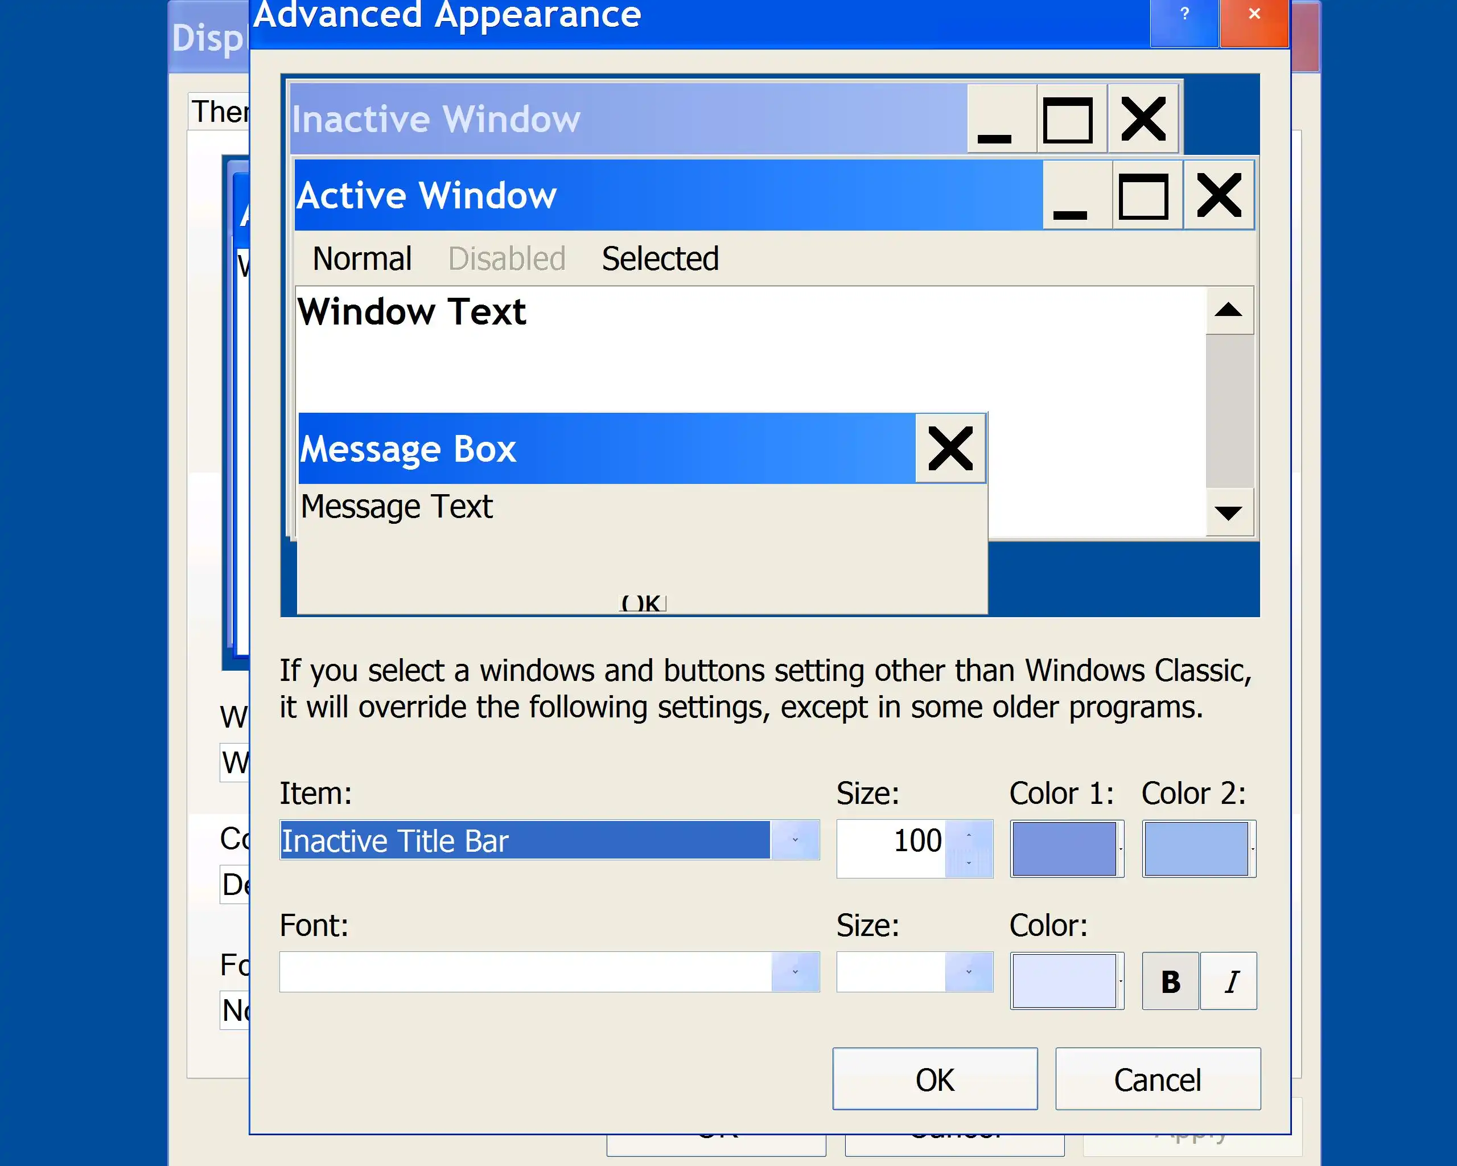The height and width of the screenshot is (1166, 1457).
Task: Select the Selected menu item in preview
Action: [660, 259]
